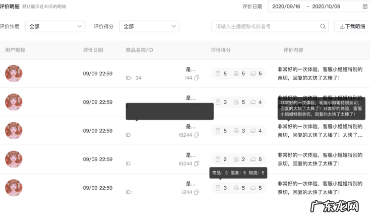Screen dimensions: 378x221
Task: Copy product ID in row scored 2 2 5
Action: tap(197, 163)
